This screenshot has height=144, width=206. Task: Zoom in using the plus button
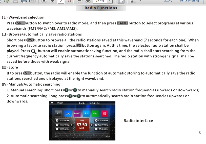pos(88,1)
